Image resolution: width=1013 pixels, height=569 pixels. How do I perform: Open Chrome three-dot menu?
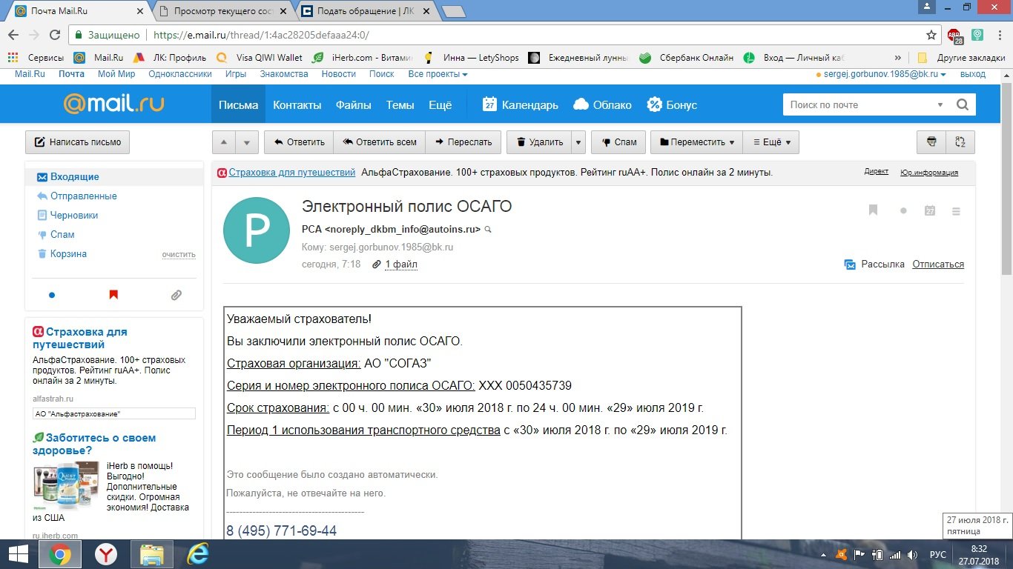click(1000, 35)
